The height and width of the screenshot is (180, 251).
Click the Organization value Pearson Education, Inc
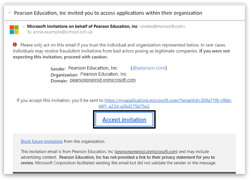[x=103, y=74]
